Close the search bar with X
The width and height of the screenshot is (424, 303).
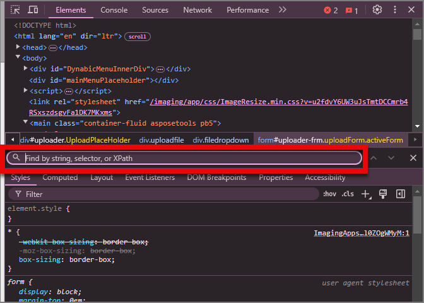tap(413, 158)
